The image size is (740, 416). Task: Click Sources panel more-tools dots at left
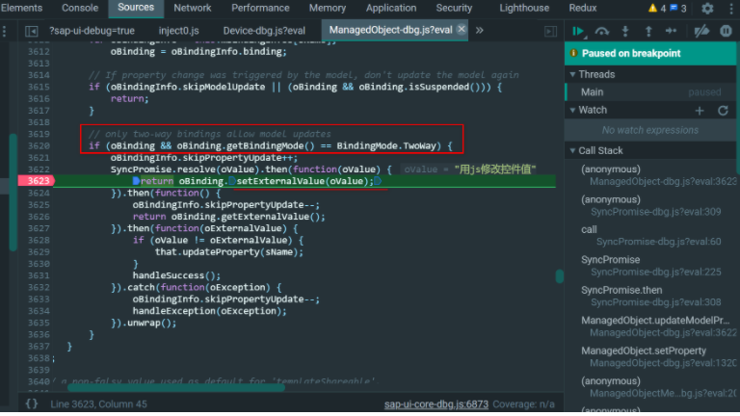tap(4, 31)
